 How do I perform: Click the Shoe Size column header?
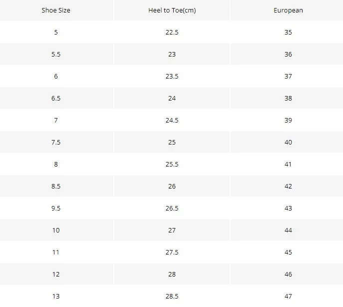pos(56,10)
